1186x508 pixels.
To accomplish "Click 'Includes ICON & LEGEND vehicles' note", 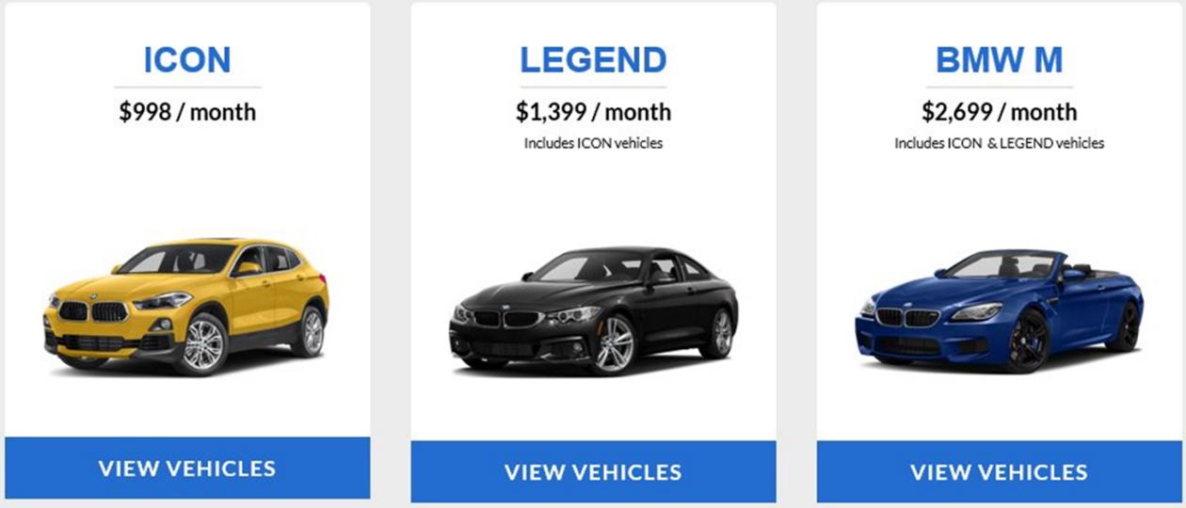I will (x=999, y=143).
